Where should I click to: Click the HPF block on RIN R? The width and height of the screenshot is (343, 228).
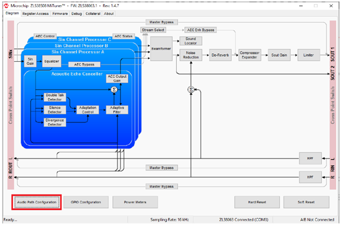tap(310, 177)
